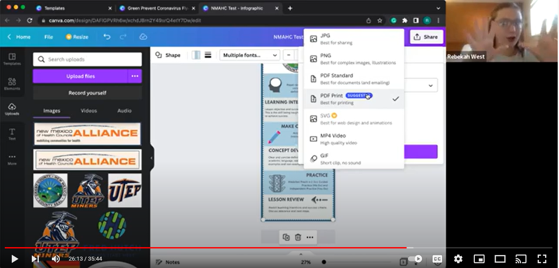Switch to Templates browser tab
Image resolution: width=559 pixels, height=268 pixels.
[73, 8]
